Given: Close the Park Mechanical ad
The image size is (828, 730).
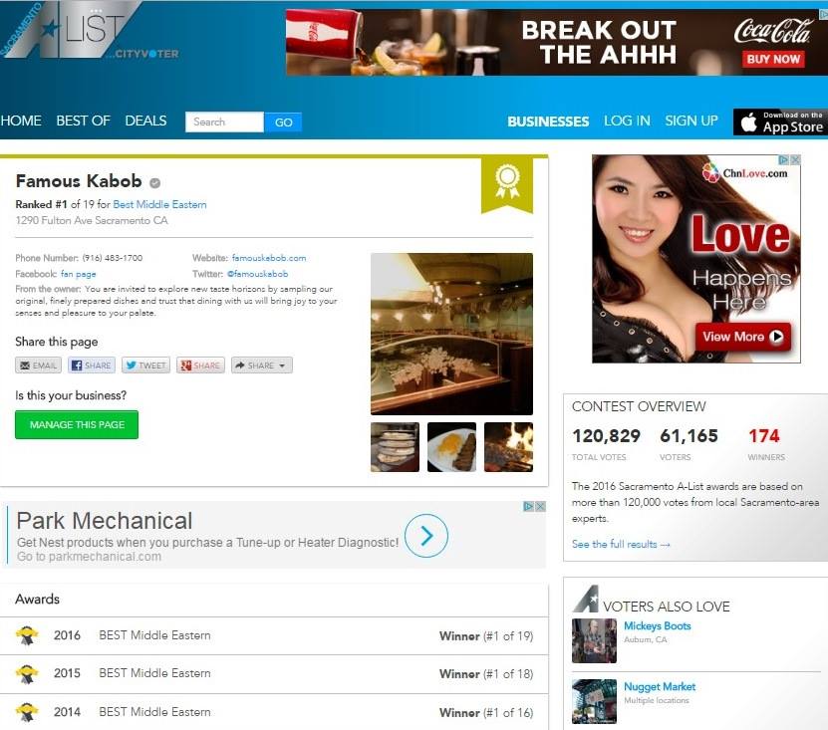Looking at the screenshot, I should 541,506.
